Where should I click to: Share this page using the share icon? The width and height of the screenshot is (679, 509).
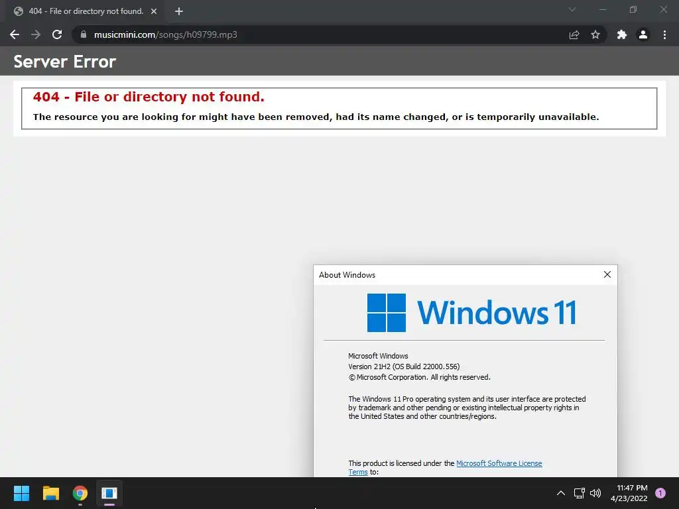574,34
